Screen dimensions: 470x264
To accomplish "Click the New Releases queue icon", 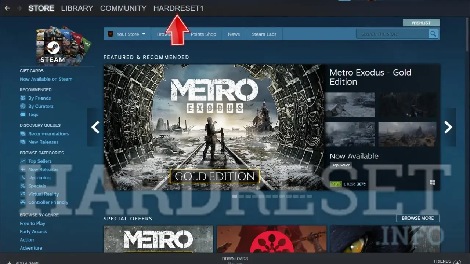I will (23, 142).
